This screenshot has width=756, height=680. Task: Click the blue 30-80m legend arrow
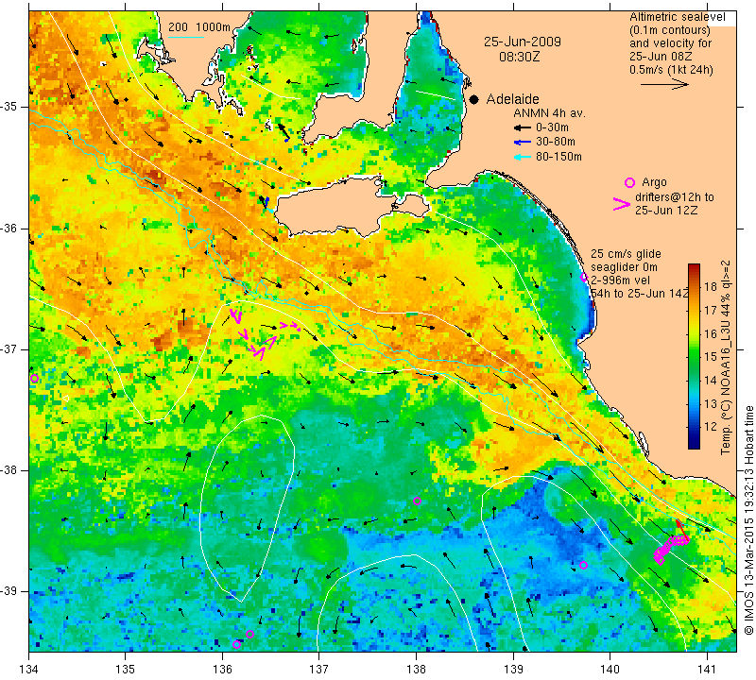[522, 143]
